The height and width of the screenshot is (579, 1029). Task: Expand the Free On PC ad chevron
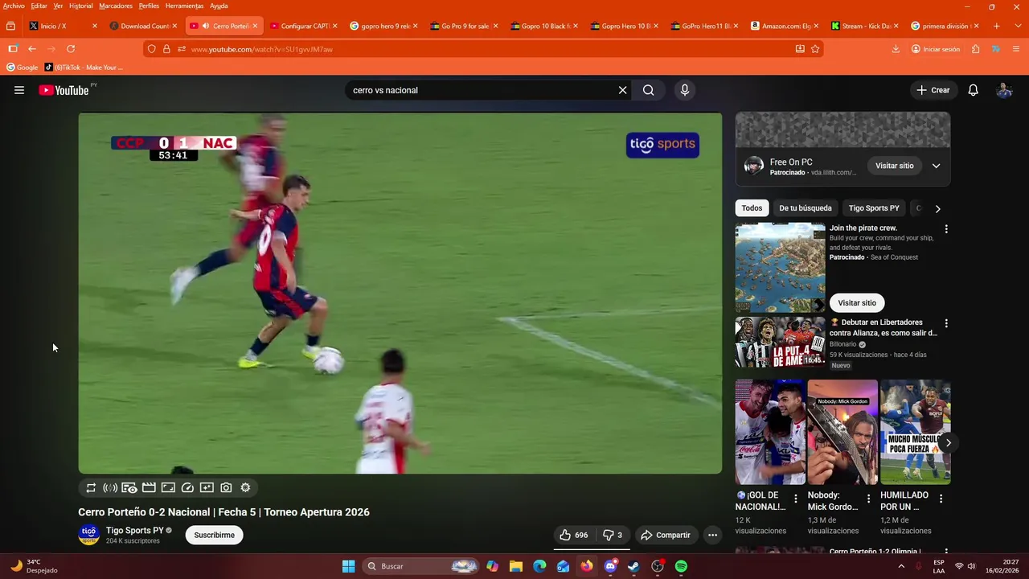(936, 166)
